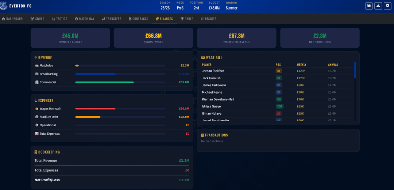The image size is (394, 190).
Task: Select Kiernan Dewsbury-Hall row
Action: 218,99
